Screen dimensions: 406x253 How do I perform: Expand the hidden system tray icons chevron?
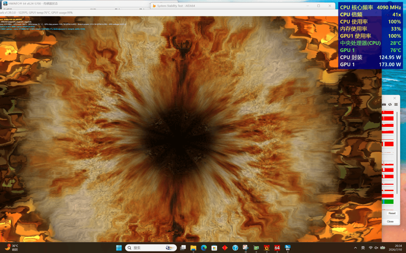tap(355, 248)
